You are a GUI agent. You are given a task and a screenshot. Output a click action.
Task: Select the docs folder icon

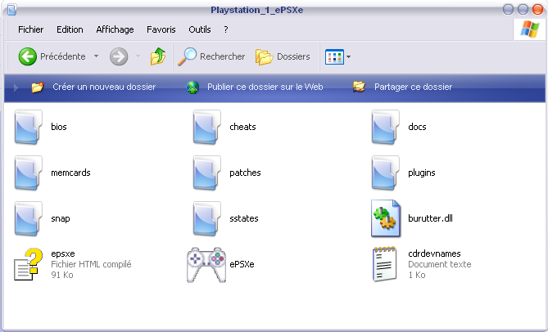(x=386, y=127)
